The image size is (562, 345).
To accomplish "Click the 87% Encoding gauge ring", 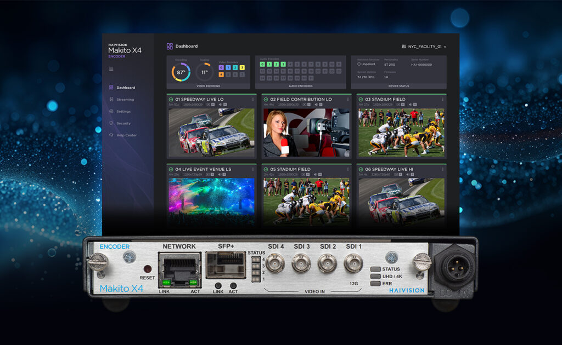I will (181, 72).
